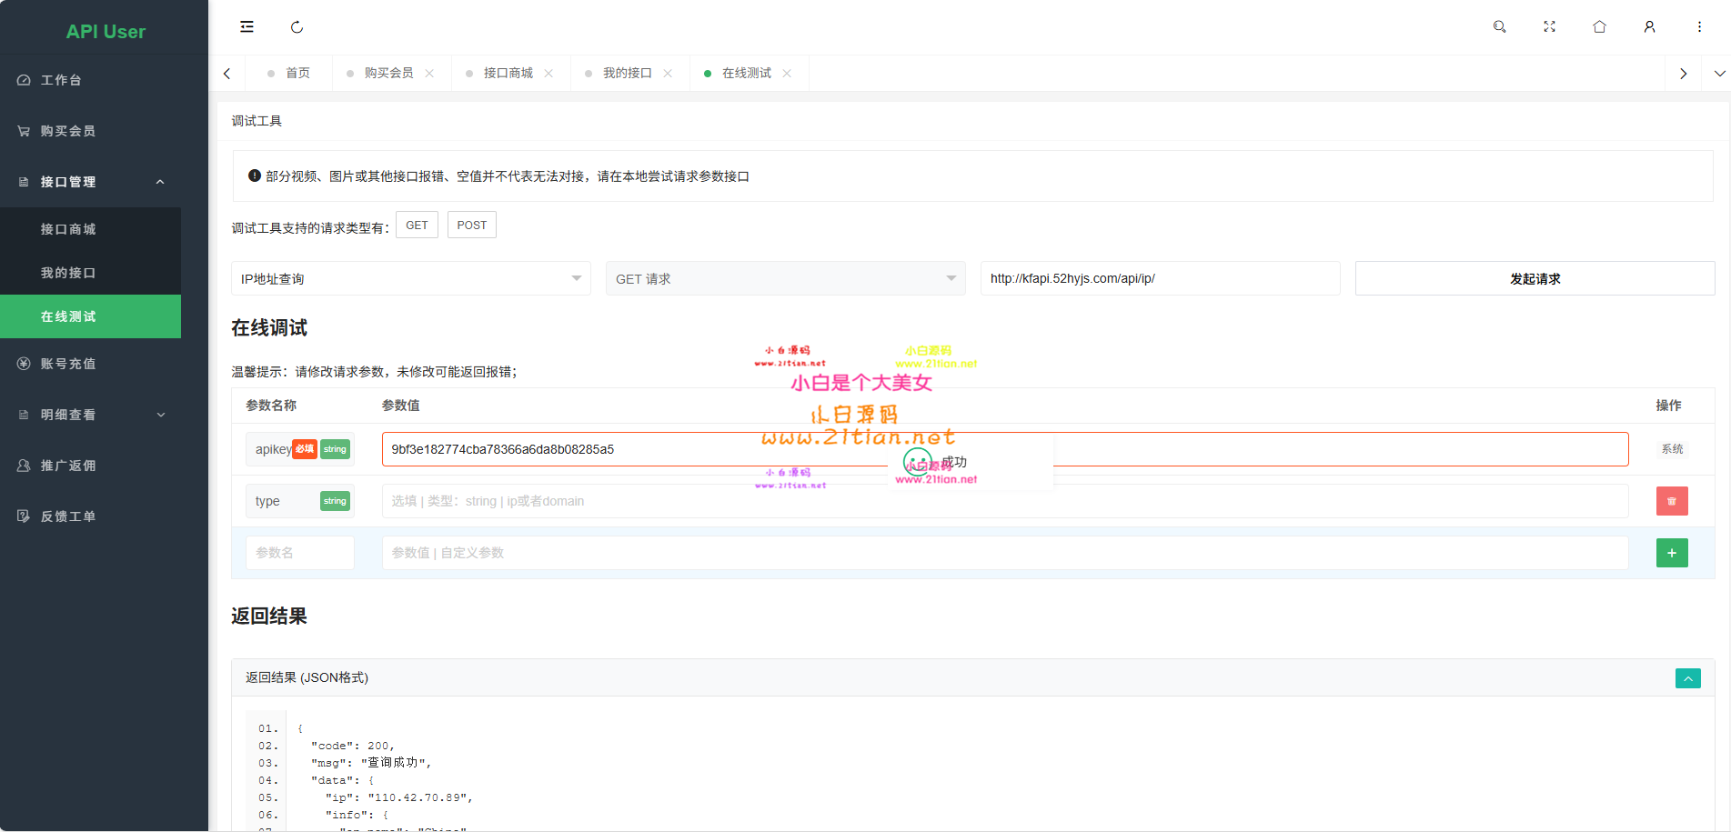The image size is (1731, 832).
Task: Click the sidebar collapse menu icon
Action: 247,27
